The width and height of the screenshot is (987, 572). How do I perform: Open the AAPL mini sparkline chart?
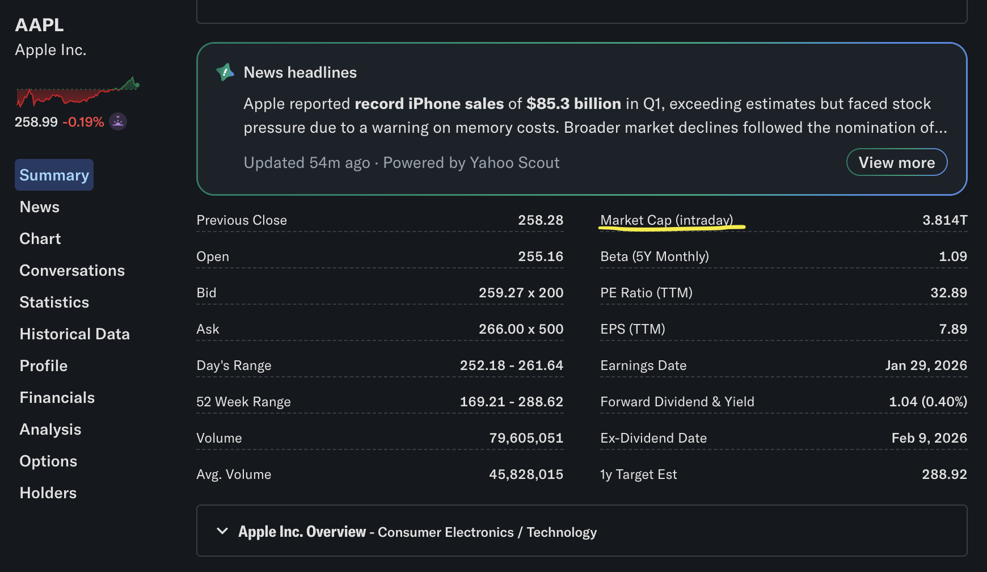point(78,92)
